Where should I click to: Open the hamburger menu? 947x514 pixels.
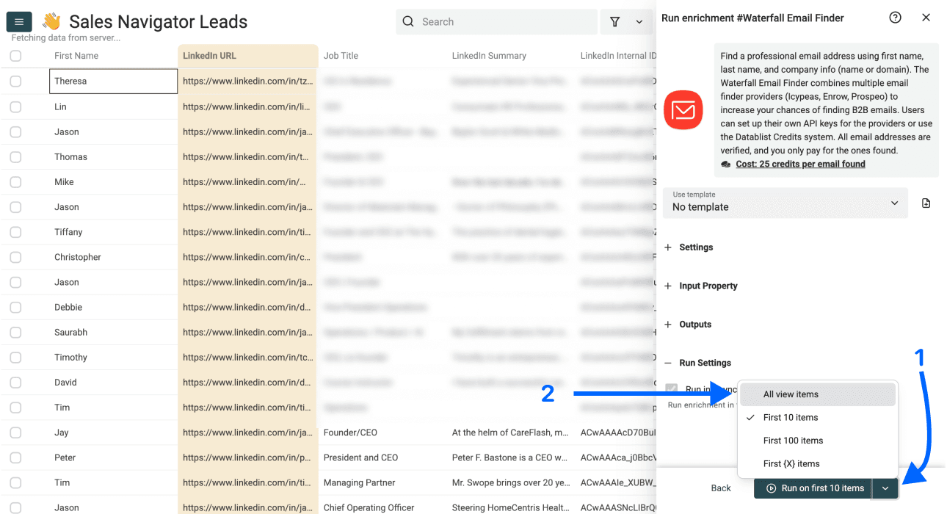tap(18, 21)
